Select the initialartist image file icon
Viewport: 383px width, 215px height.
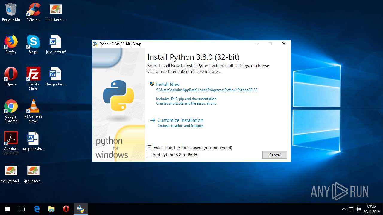coord(56,12)
